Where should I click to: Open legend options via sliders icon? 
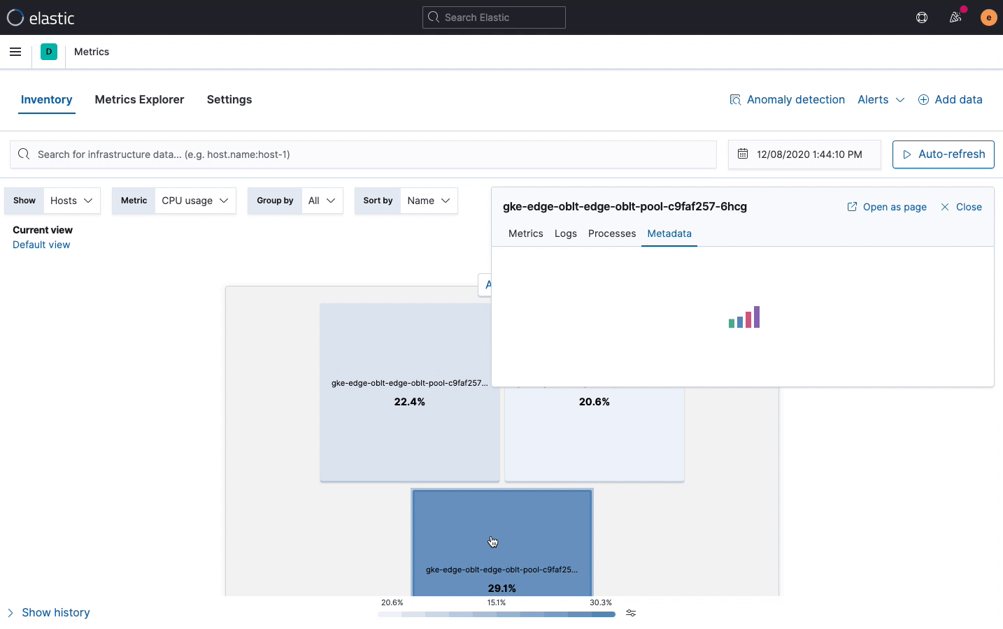coord(630,613)
